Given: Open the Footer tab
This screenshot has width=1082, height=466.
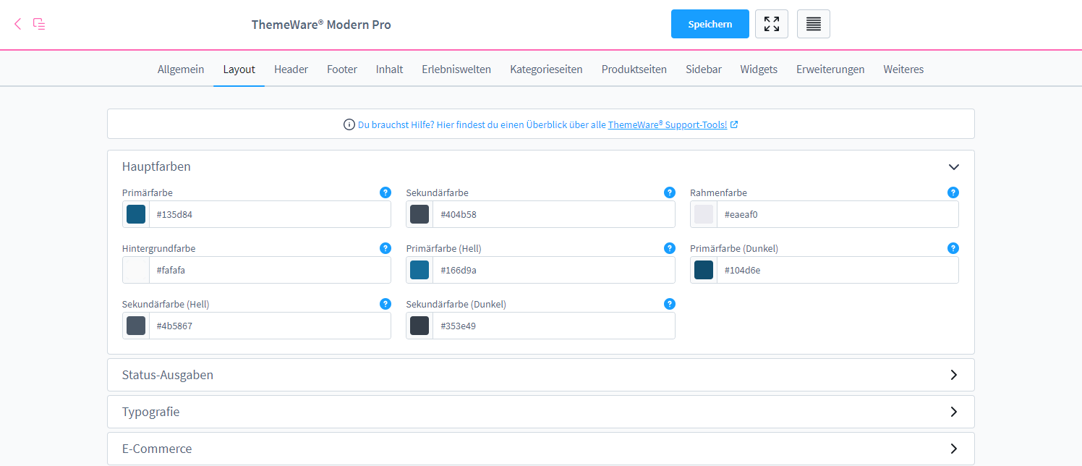Looking at the screenshot, I should coord(342,69).
